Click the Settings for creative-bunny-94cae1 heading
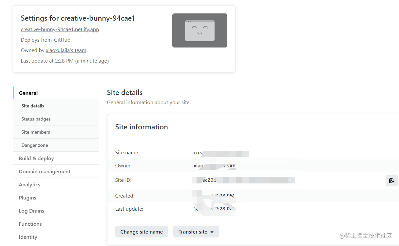 tap(78, 18)
